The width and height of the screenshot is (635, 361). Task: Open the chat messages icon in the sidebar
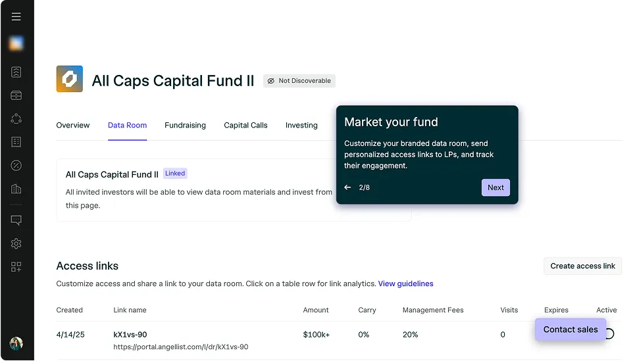pyautogui.click(x=16, y=220)
